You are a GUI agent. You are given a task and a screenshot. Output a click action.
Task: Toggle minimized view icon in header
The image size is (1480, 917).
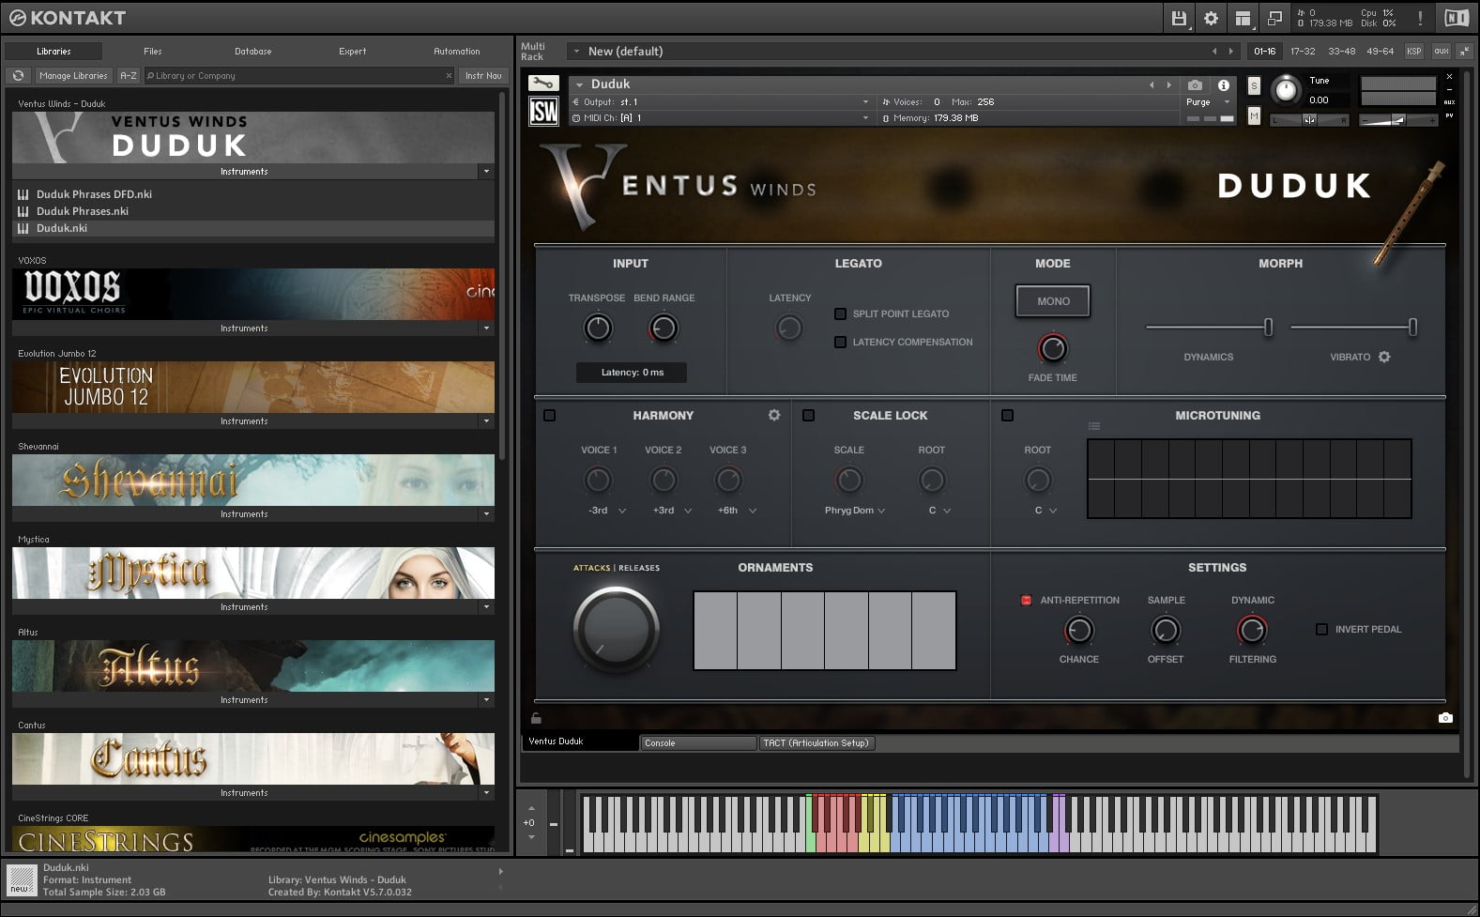[1274, 18]
